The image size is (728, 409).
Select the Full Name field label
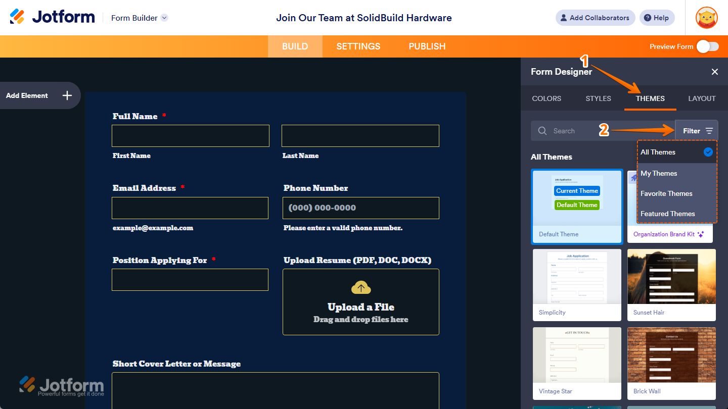(135, 116)
